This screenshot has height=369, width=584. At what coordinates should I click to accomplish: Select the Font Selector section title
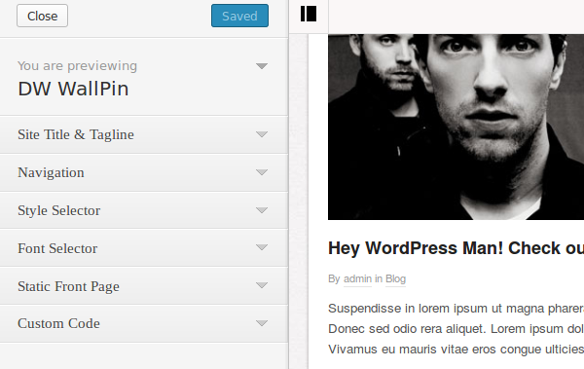point(57,248)
